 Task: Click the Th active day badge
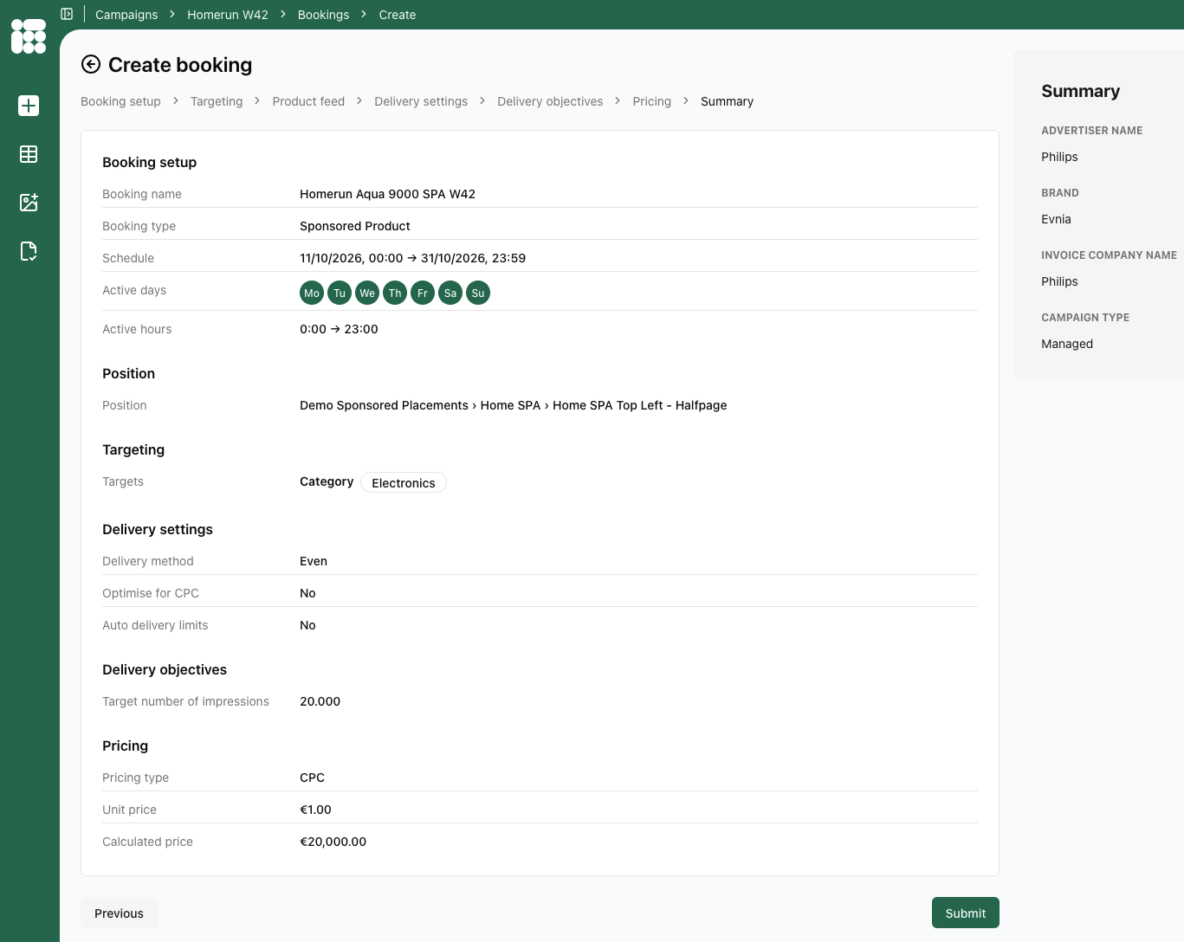coord(395,293)
